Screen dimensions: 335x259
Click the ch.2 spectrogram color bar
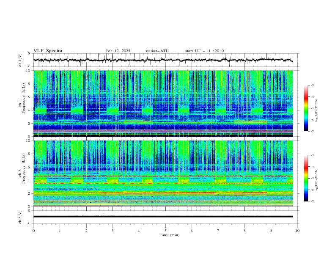tap(306, 178)
